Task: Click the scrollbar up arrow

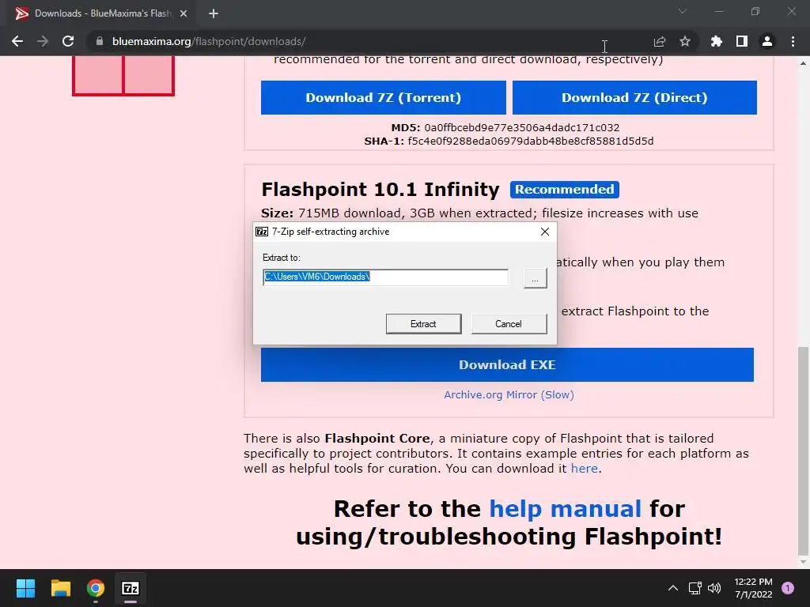Action: click(x=803, y=63)
